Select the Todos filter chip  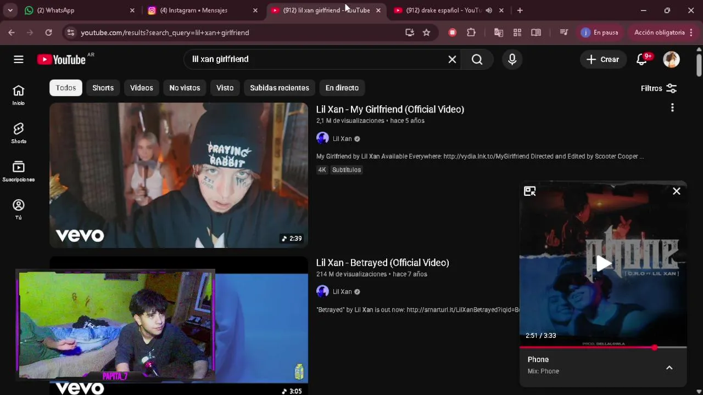65,88
